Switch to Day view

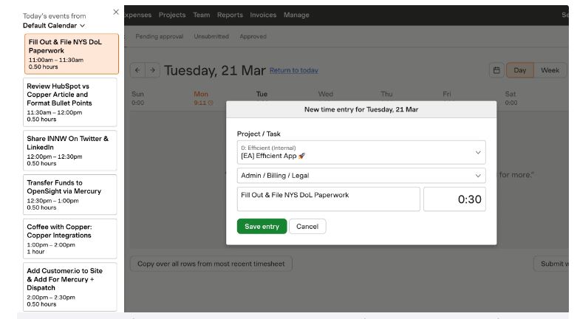(520, 70)
